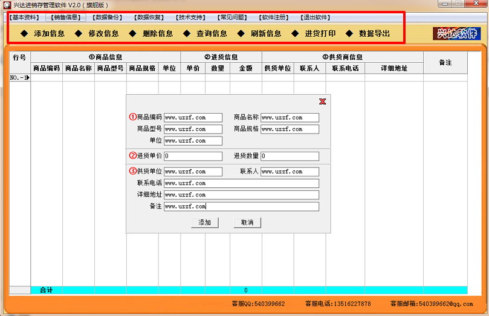Viewport: 489px width, 316px height.
Task: Click the 进货数量 input field
Action: (x=290, y=156)
